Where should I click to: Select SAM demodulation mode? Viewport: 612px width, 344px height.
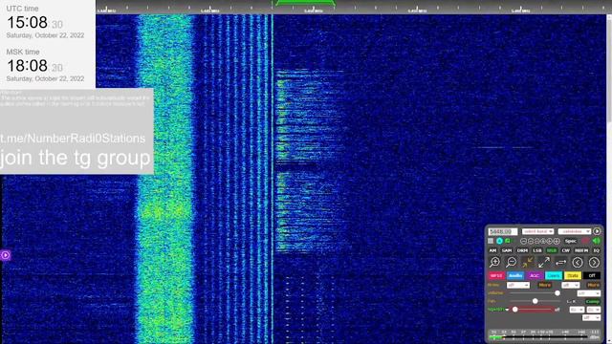(507, 250)
